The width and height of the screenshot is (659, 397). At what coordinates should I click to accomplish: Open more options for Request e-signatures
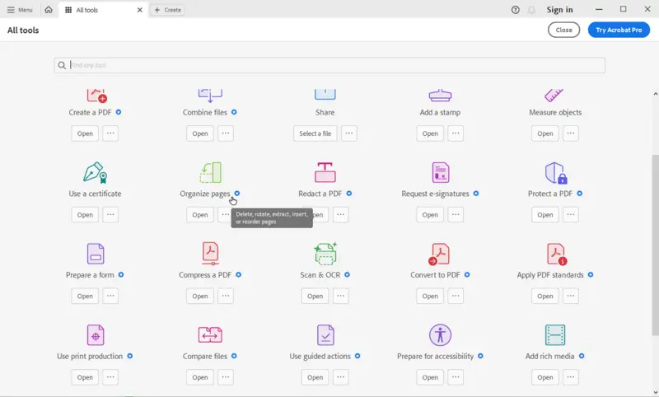tap(456, 214)
